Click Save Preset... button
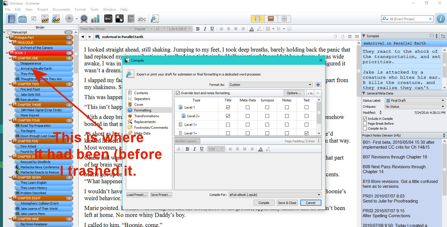This screenshot has height=227, width=447. pos(161,195)
